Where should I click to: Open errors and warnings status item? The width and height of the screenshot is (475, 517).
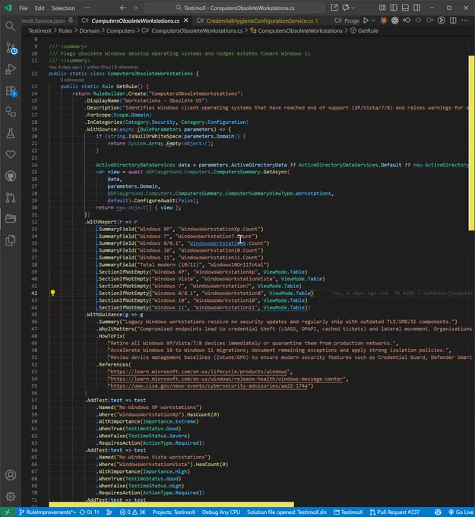pyautogui.click(x=133, y=512)
